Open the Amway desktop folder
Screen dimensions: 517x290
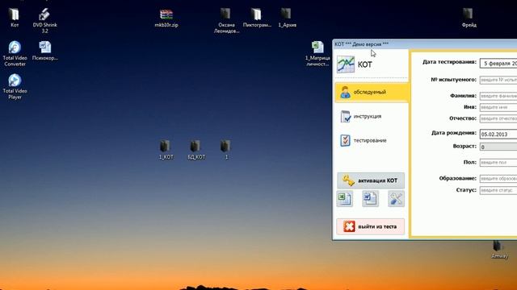[499, 250]
